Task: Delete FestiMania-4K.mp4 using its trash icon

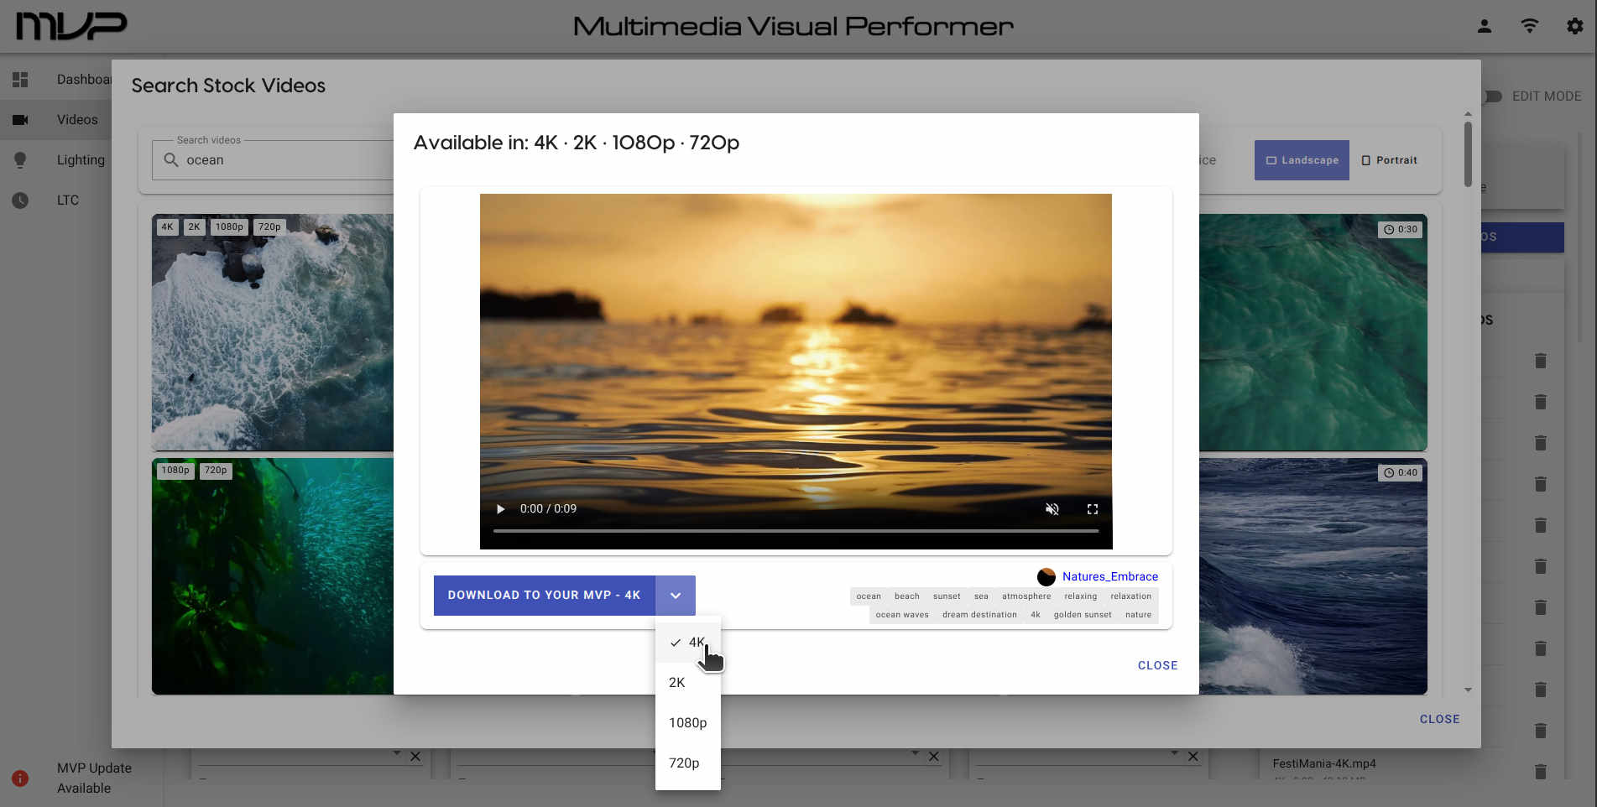Action: [x=1541, y=771]
